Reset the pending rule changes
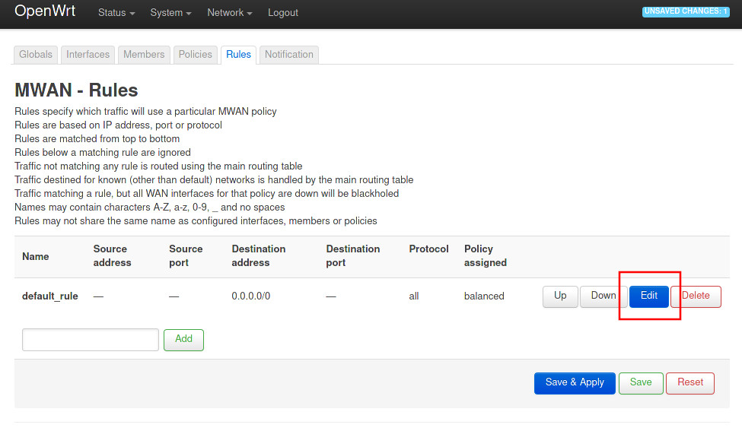Screen dimensions: 742x431 [690, 383]
